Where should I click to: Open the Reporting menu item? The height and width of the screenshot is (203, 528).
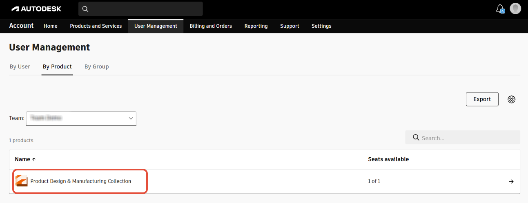pyautogui.click(x=256, y=26)
